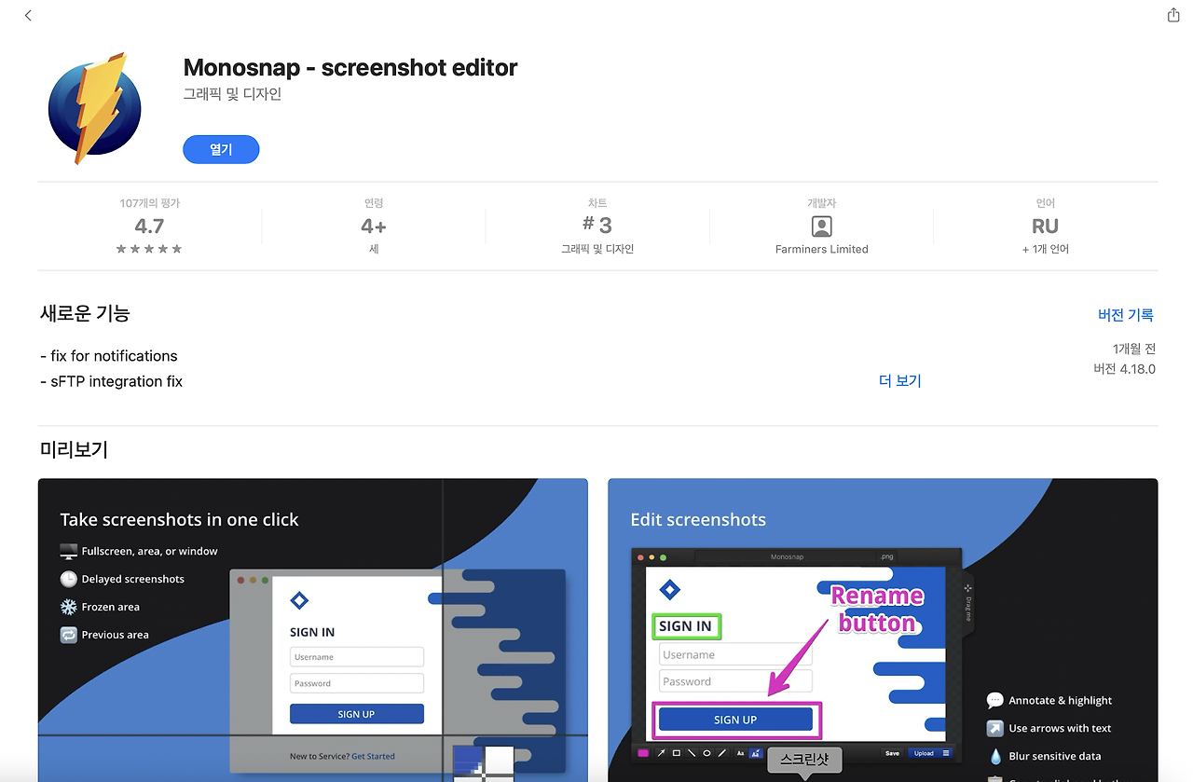The width and height of the screenshot is (1193, 782).
Task: Click the '+ 1개 언어' additional language text
Action: (1045, 249)
